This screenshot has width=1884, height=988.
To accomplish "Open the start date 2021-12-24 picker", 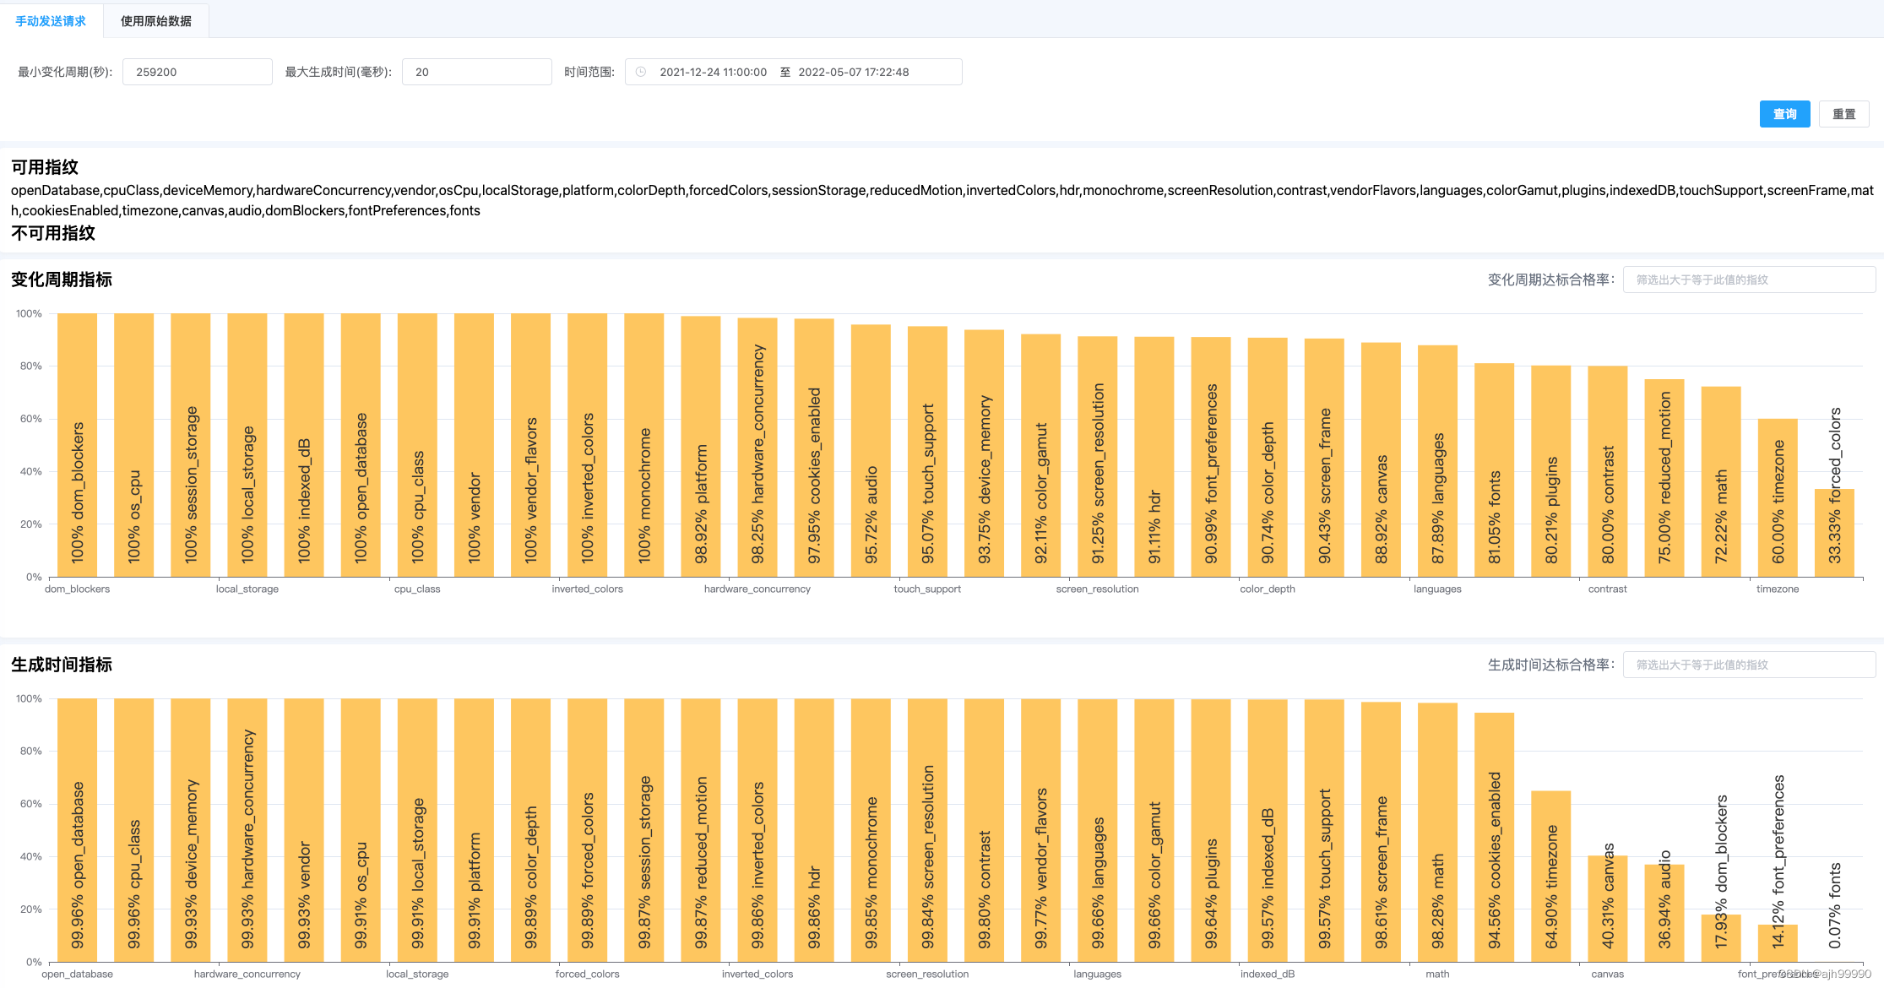I will [x=713, y=72].
